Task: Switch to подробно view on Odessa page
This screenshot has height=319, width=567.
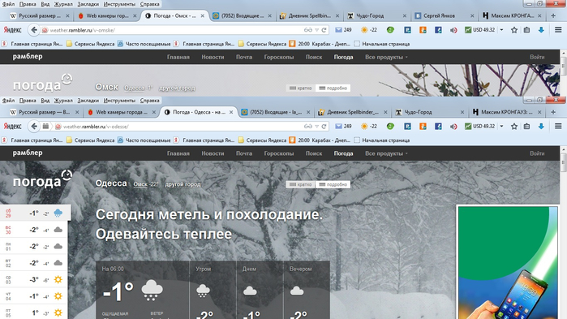Action: pyautogui.click(x=333, y=184)
